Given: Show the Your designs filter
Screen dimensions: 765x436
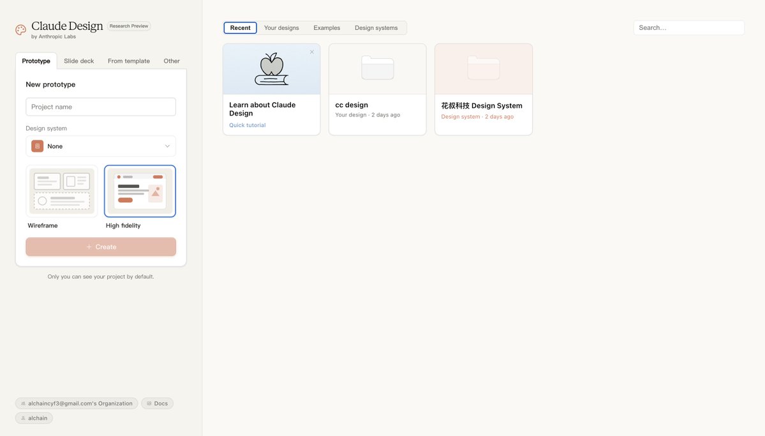Looking at the screenshot, I should coord(281,28).
